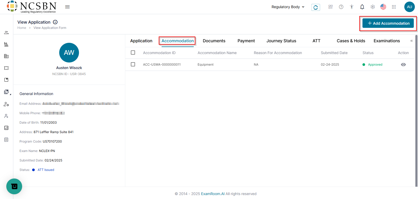The image size is (418, 199).
Task: Open the Payment tab
Action: 246,41
